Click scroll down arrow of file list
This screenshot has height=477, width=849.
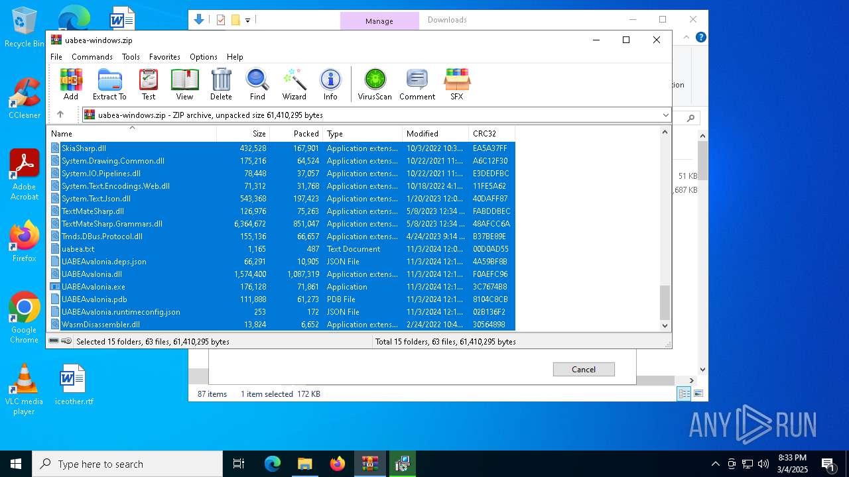click(665, 325)
